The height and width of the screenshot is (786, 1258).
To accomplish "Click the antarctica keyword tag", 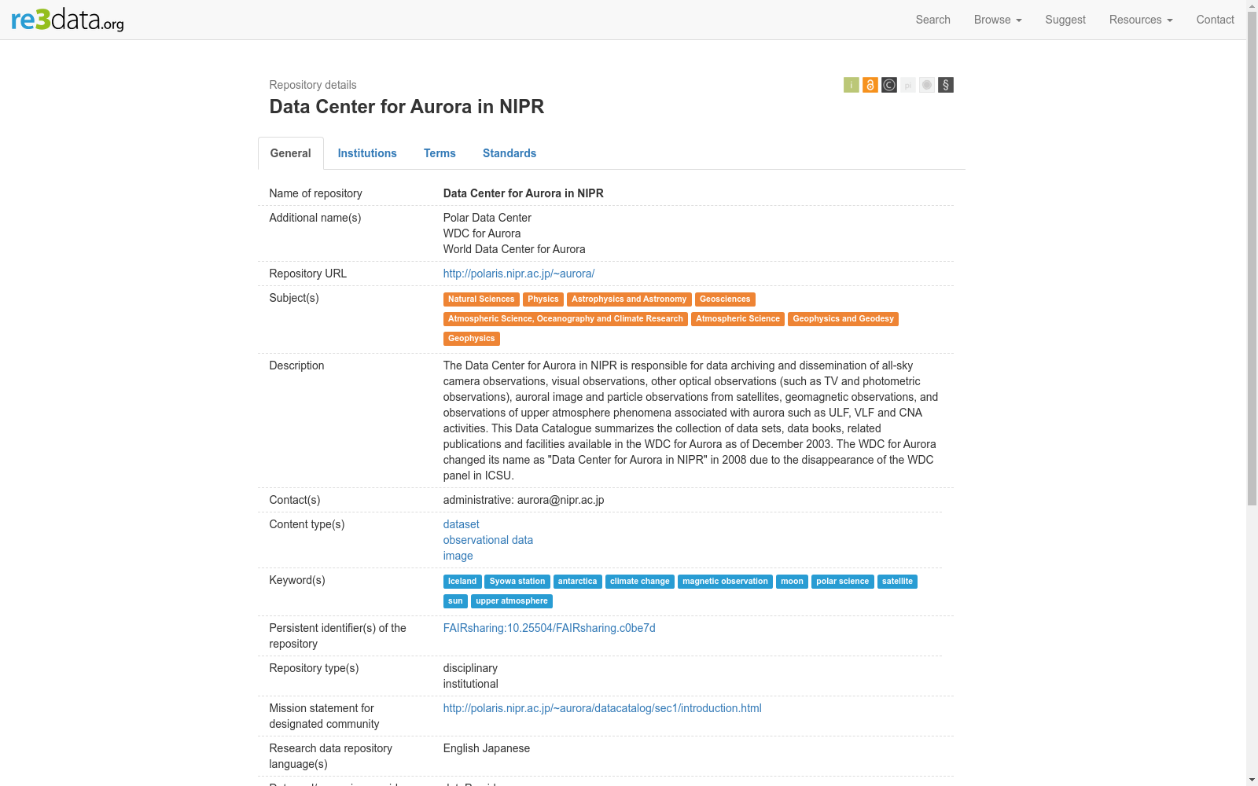I will [x=578, y=582].
